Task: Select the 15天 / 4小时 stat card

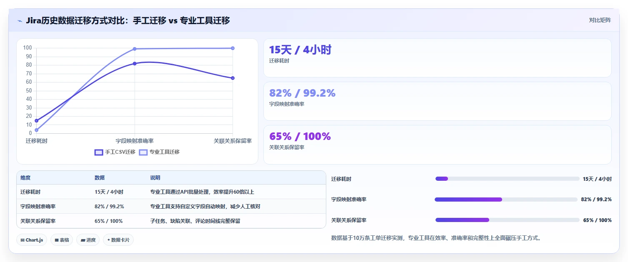Action: tap(437, 58)
